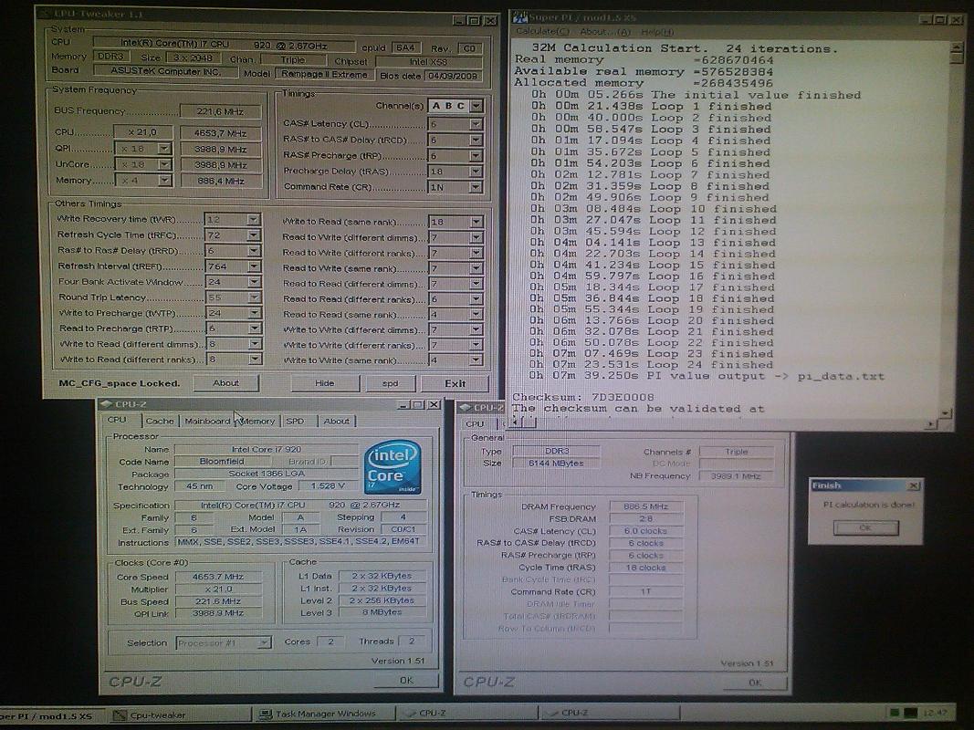The height and width of the screenshot is (730, 974).
Task: Click the Core Speed 4653.7 MHz value
Action: [218, 577]
